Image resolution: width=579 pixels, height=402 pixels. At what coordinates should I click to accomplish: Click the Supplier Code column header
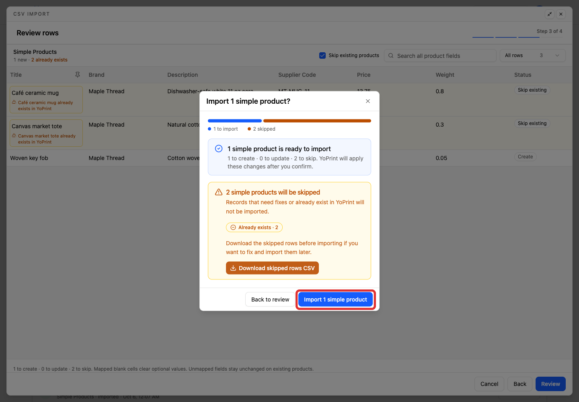pyautogui.click(x=297, y=75)
